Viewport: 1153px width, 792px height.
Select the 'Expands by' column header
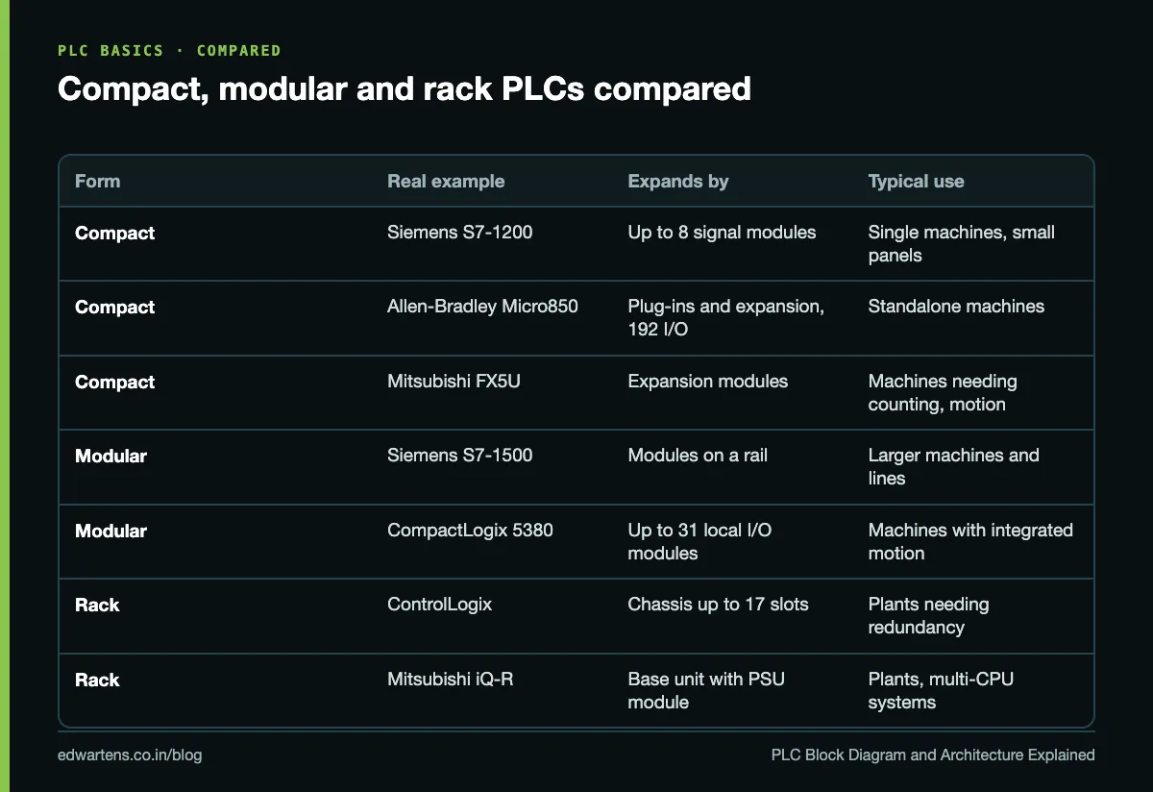[678, 181]
